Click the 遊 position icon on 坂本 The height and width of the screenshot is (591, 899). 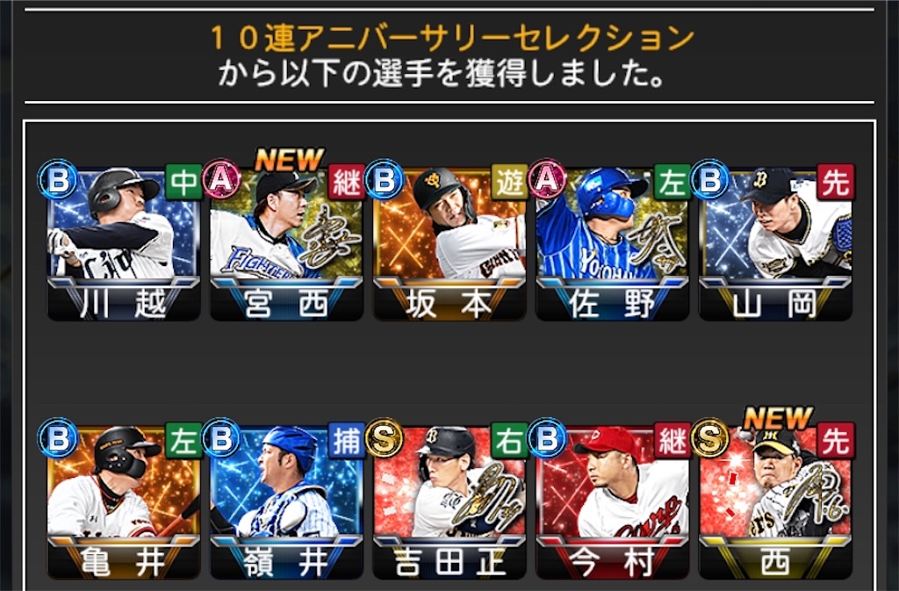click(x=510, y=182)
